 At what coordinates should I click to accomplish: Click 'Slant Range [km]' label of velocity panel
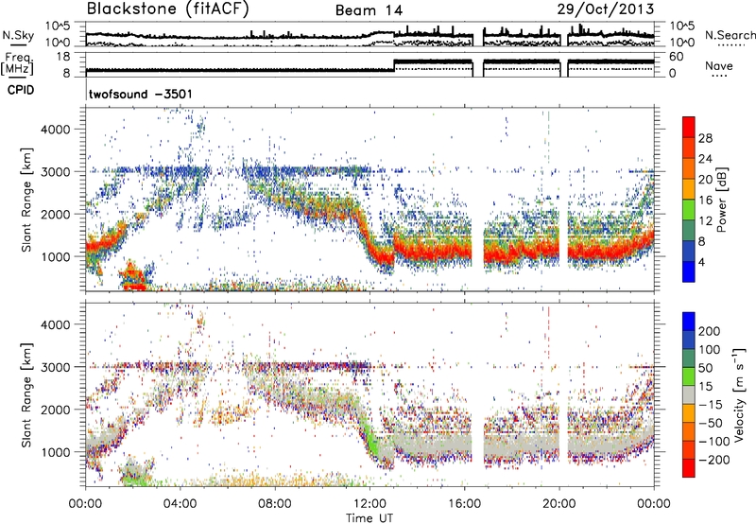26,394
